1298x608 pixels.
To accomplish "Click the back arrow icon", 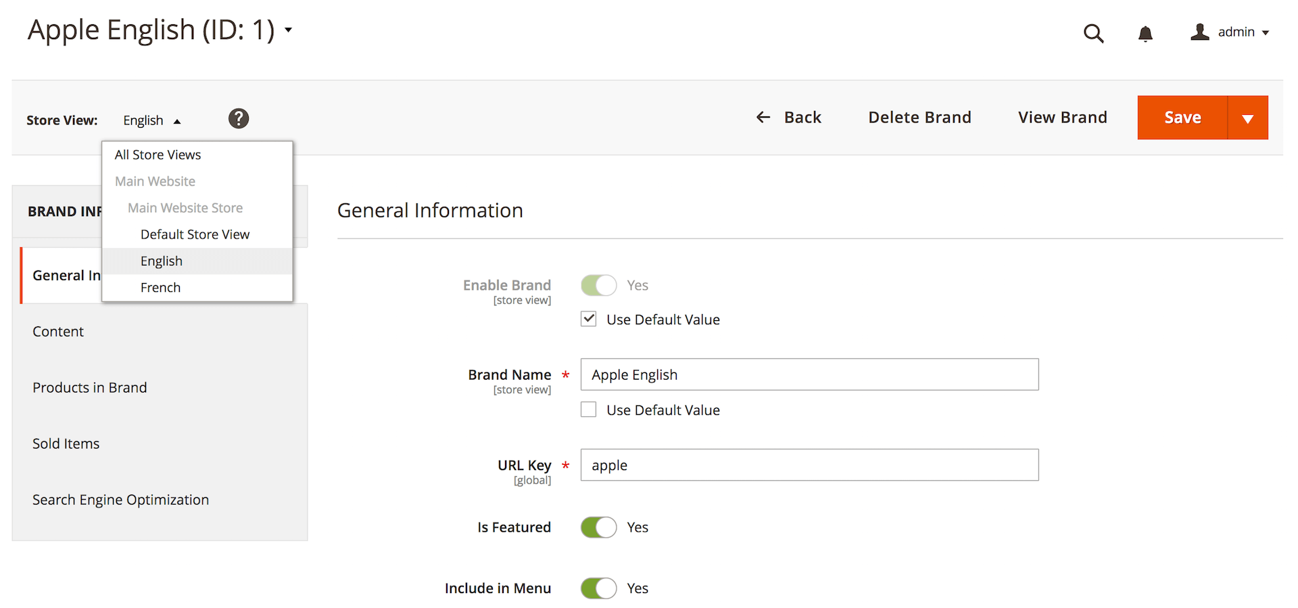I will pos(763,117).
